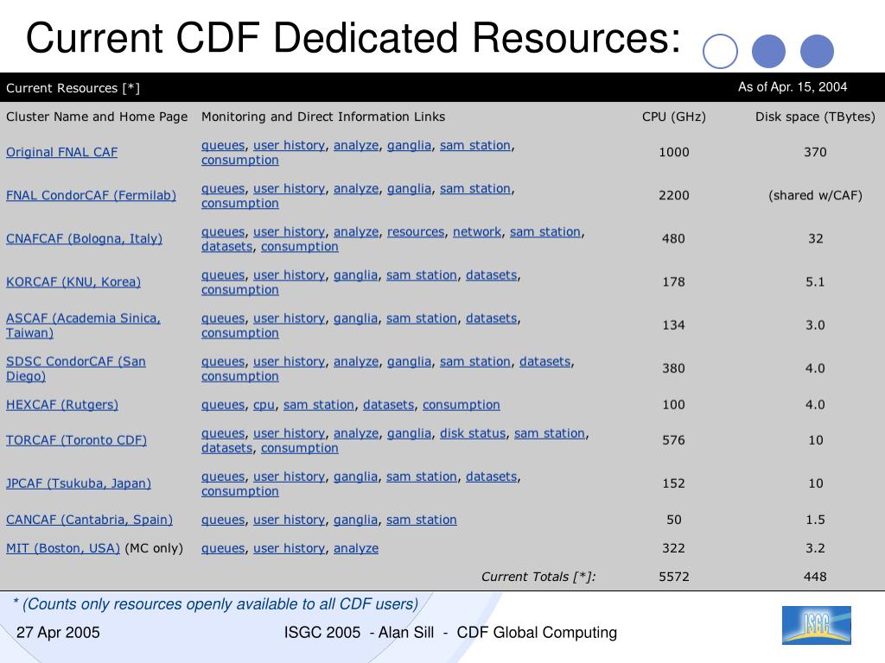
Task: Open ASCAF (Academia Sinica, Taiwan) link
Action: coord(83,325)
